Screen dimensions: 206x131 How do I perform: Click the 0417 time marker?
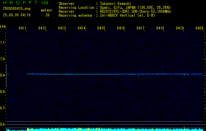140,28
